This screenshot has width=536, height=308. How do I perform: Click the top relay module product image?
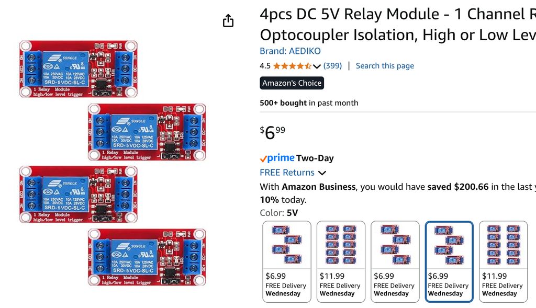[x=79, y=69]
